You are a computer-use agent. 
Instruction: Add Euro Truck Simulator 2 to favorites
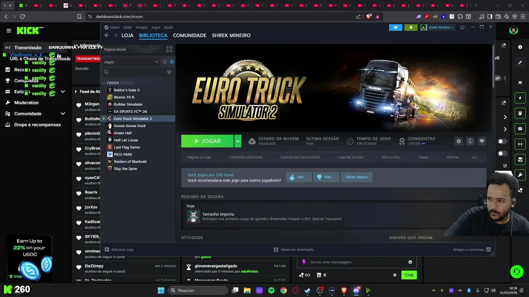(481, 141)
